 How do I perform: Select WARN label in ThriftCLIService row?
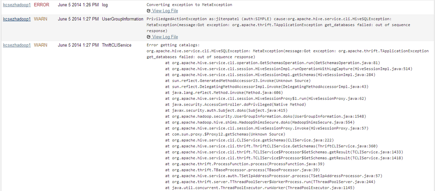[41, 44]
